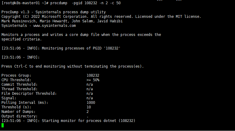Click the Threshold (s) value 10

(x=89, y=107)
